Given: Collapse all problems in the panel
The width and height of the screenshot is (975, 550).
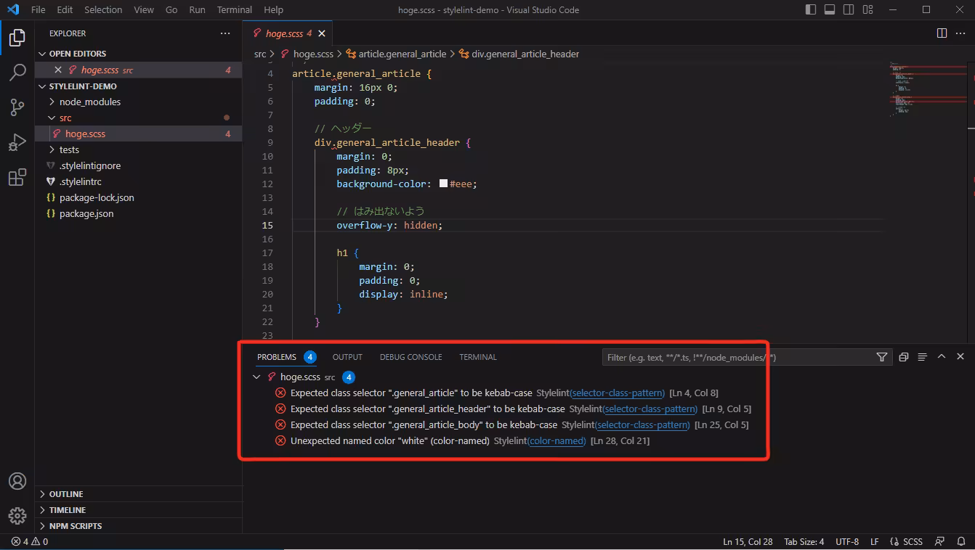Looking at the screenshot, I should (x=903, y=357).
